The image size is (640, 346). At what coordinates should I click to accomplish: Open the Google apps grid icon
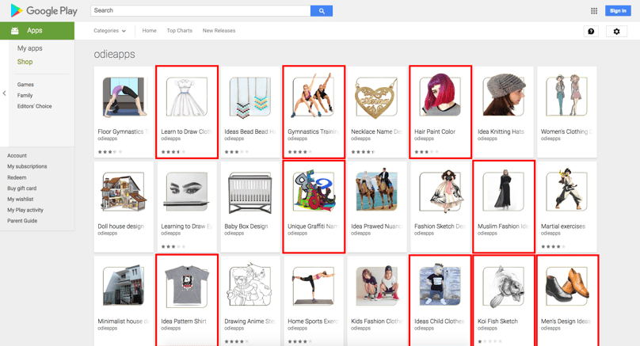coord(594,11)
